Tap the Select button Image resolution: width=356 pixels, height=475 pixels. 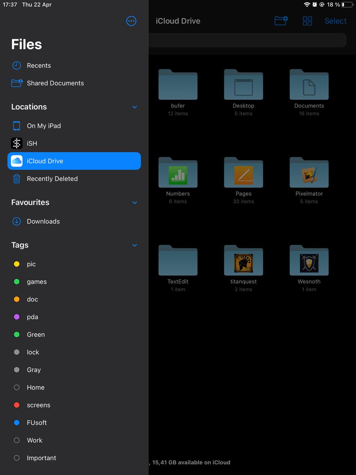click(x=336, y=21)
